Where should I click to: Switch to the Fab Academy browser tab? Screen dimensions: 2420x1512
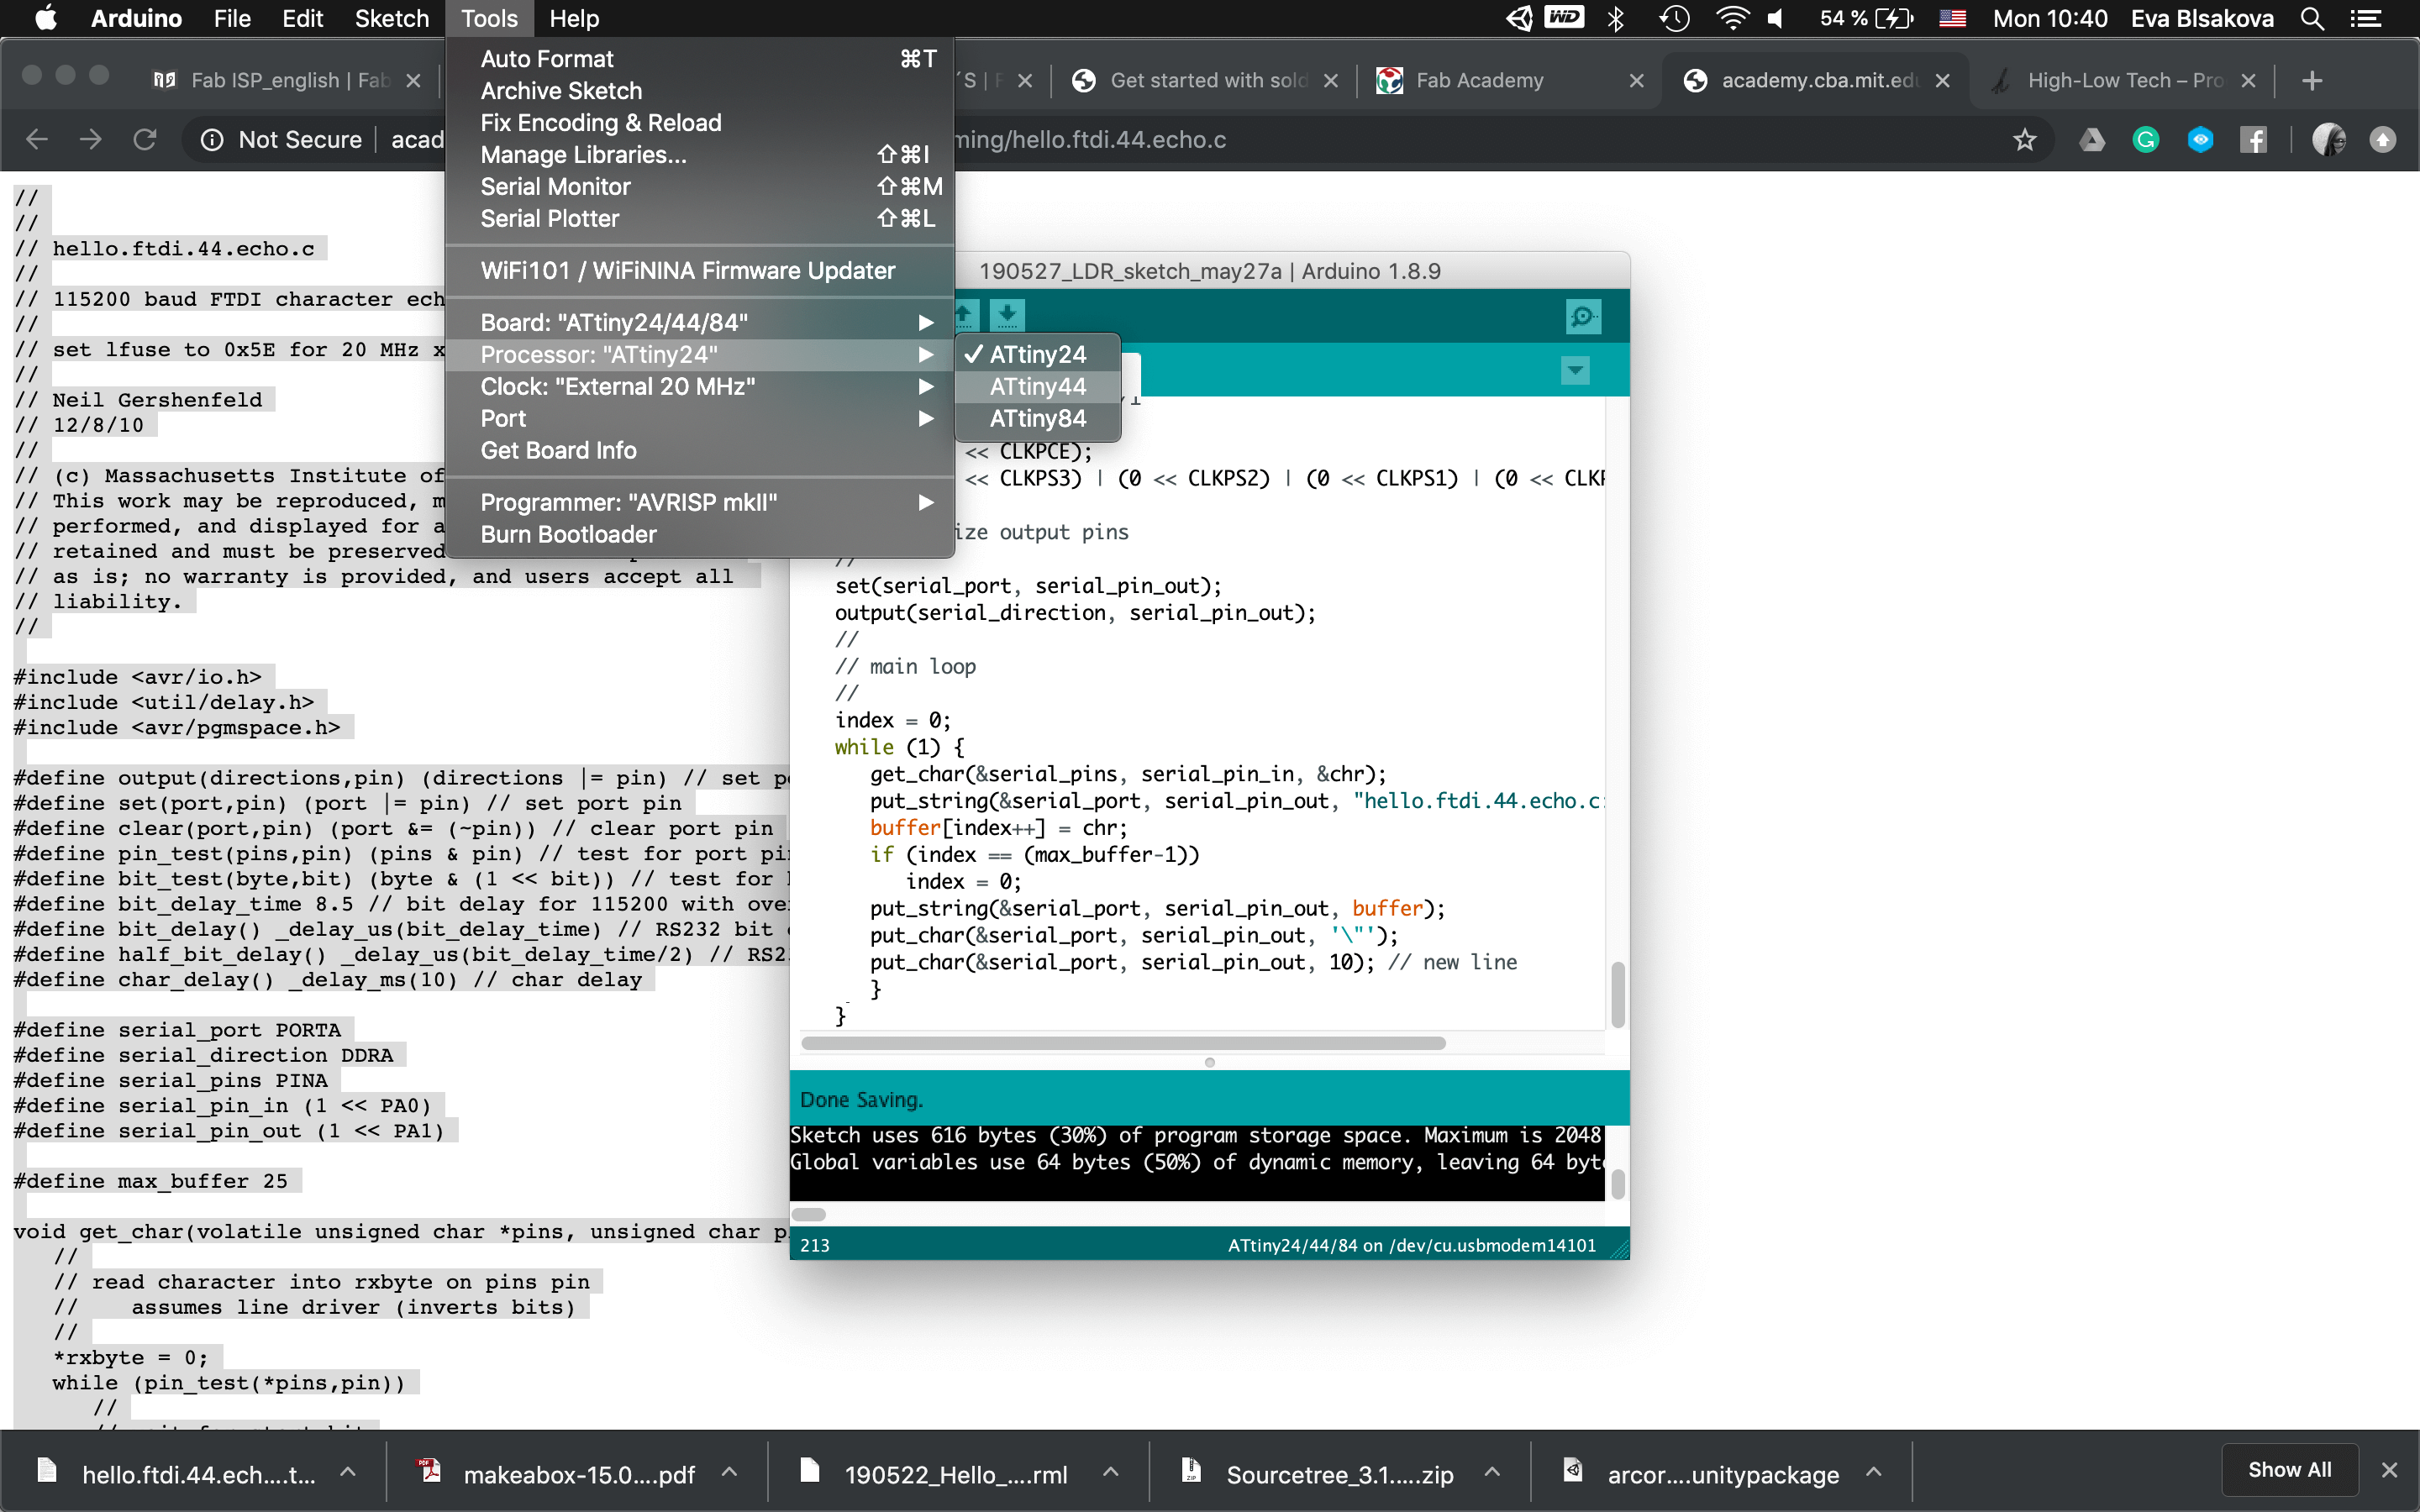click(x=1479, y=81)
